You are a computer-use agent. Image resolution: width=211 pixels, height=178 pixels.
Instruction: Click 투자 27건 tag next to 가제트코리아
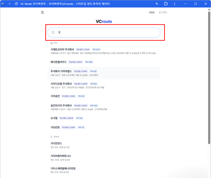[96, 50]
